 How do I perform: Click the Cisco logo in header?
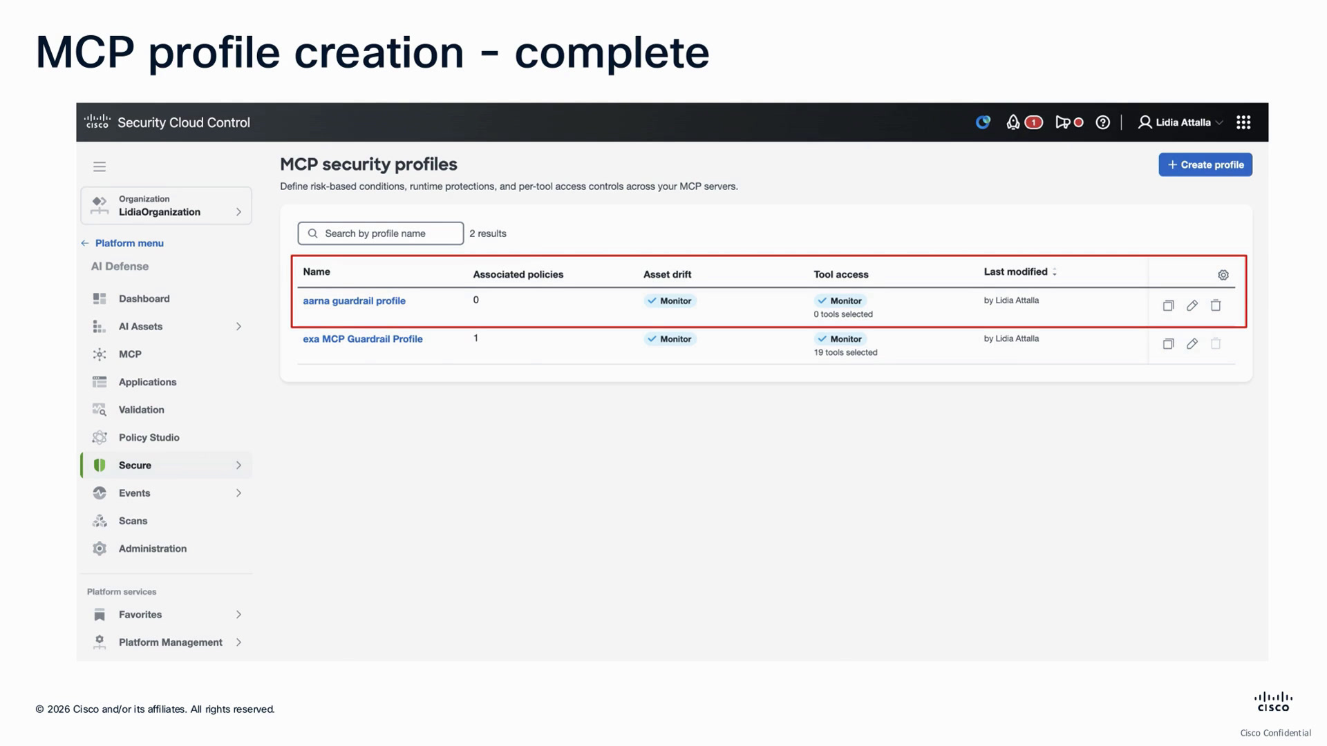[97, 122]
